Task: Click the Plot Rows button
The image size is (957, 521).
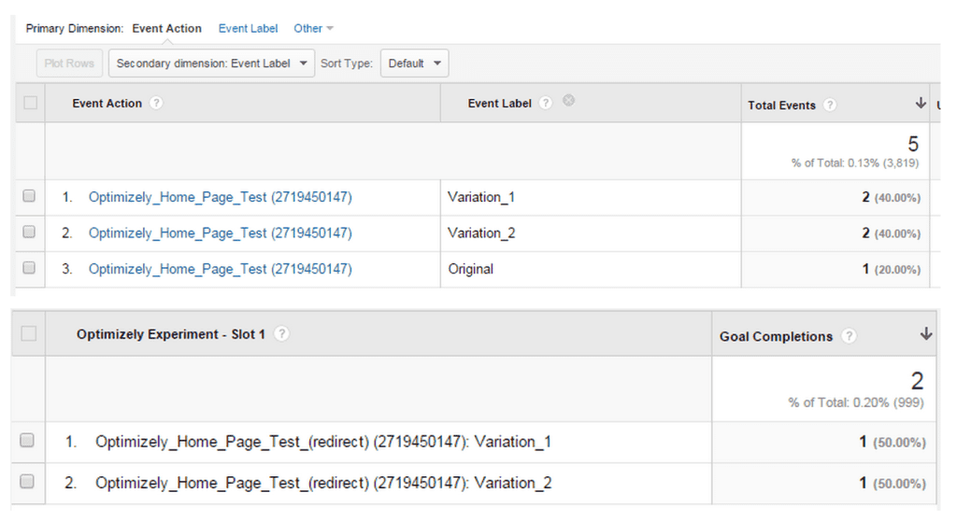Action: tap(69, 63)
